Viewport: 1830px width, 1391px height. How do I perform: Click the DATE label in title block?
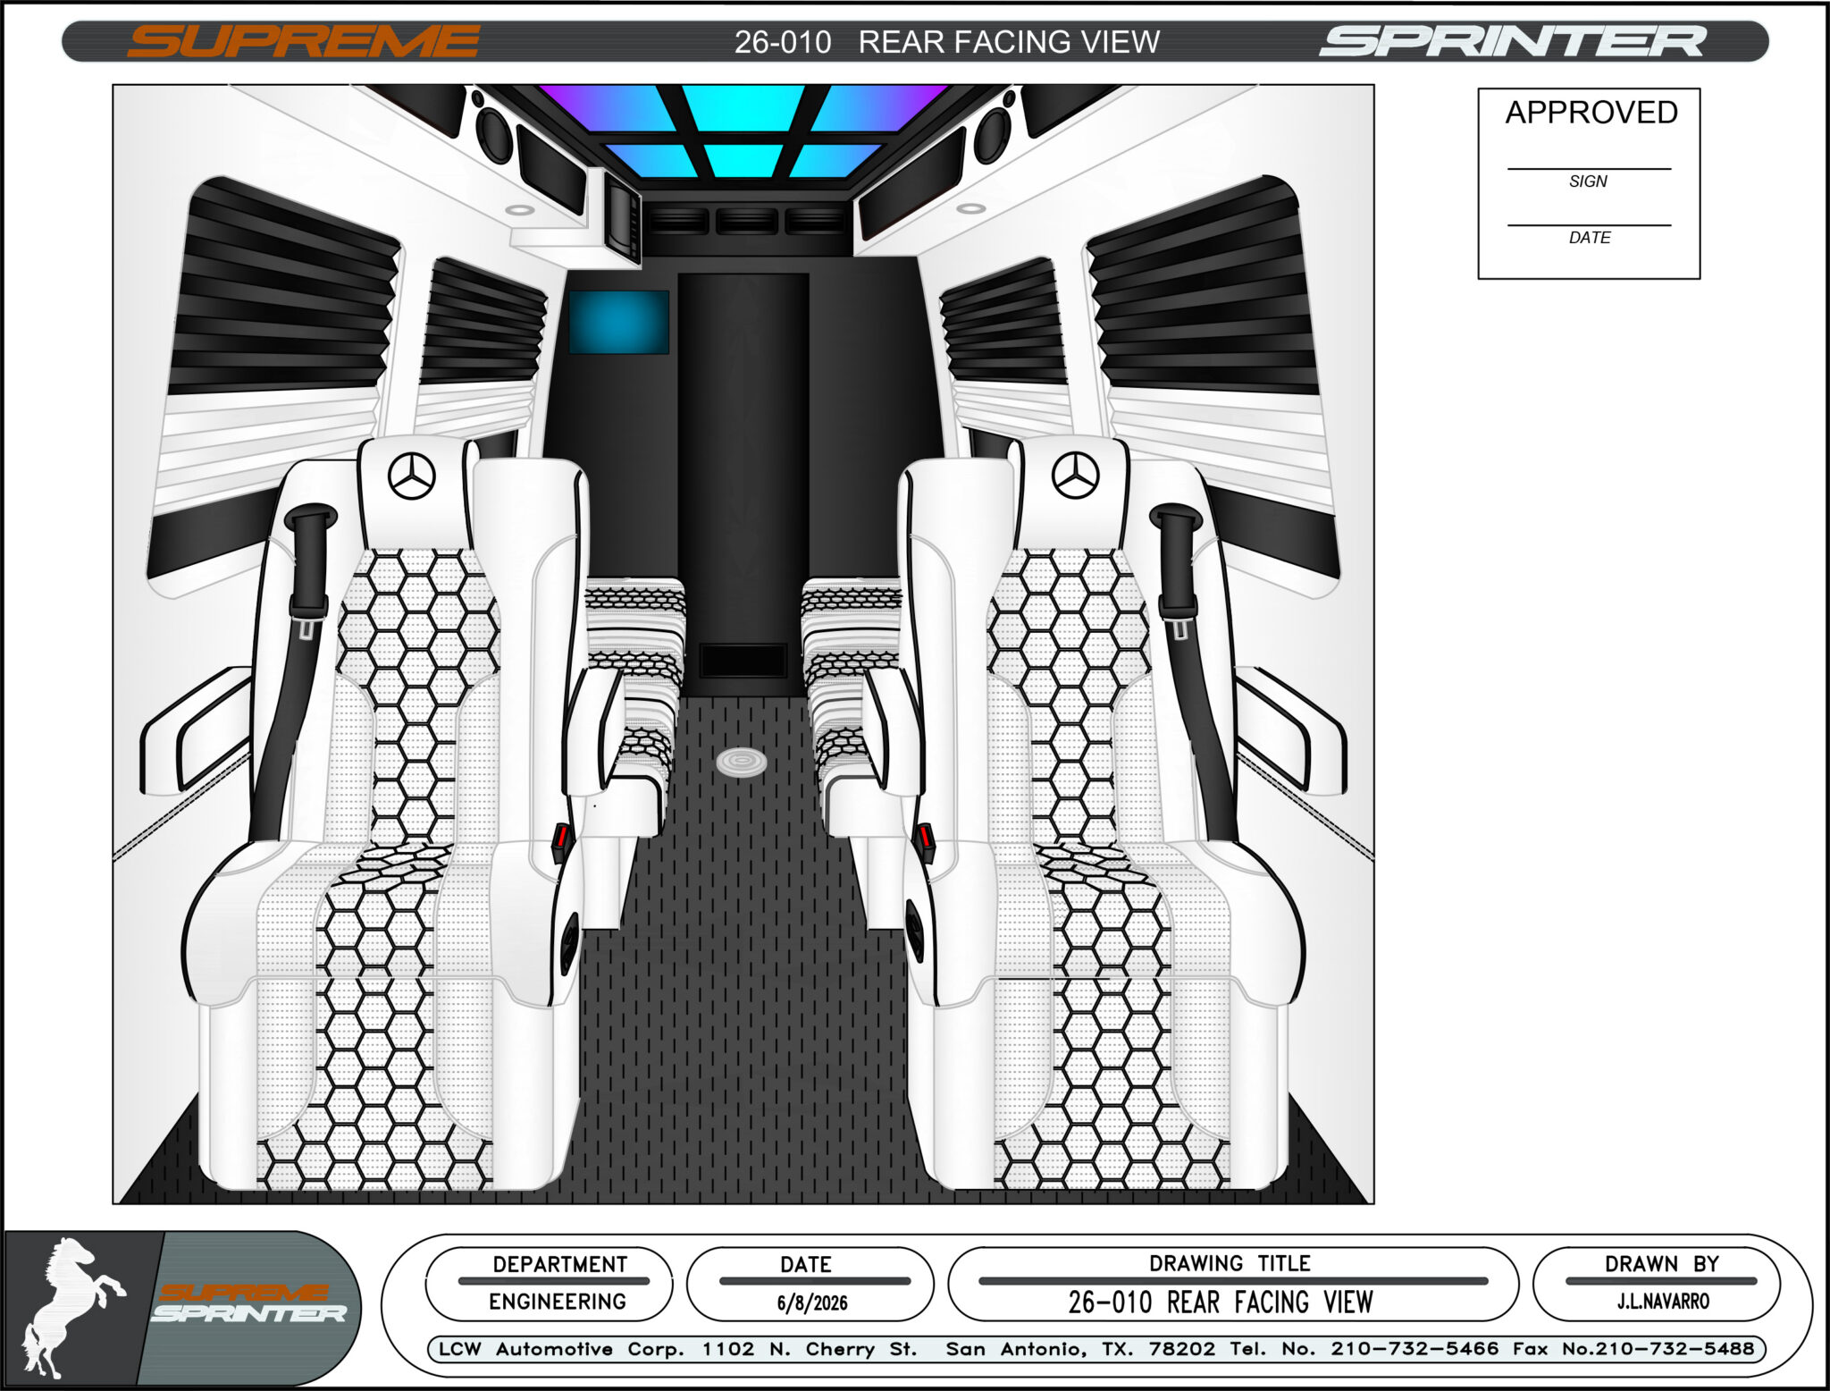806,1264
